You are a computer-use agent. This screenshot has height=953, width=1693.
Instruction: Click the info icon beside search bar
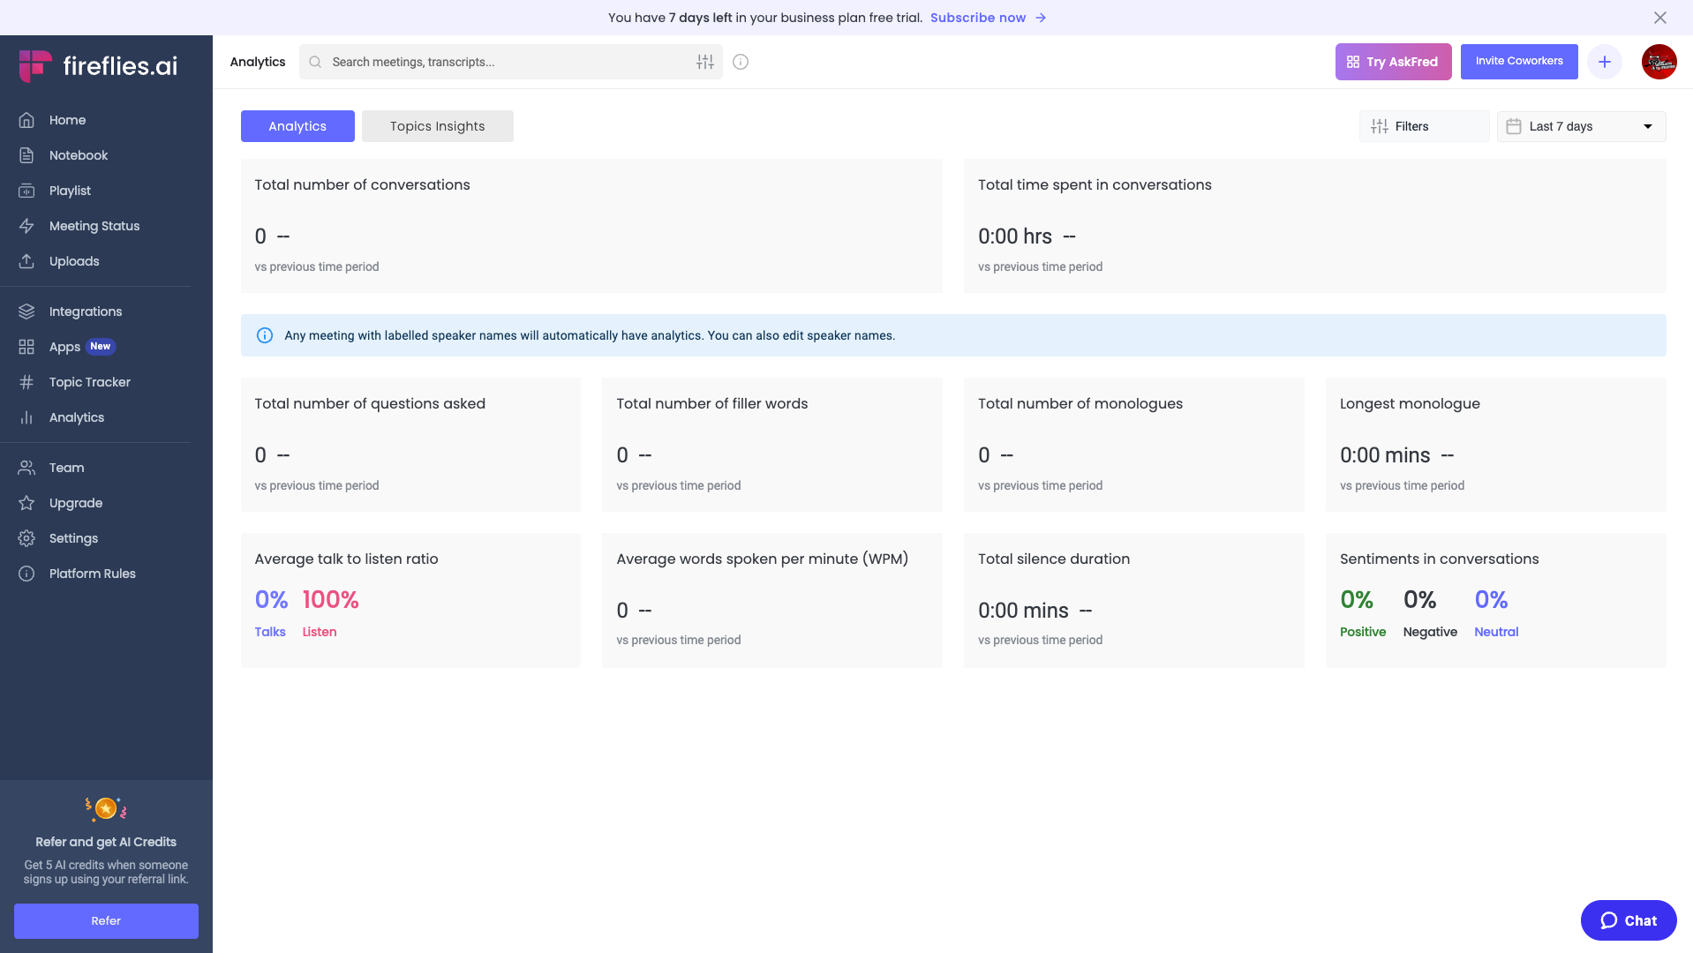pos(741,62)
